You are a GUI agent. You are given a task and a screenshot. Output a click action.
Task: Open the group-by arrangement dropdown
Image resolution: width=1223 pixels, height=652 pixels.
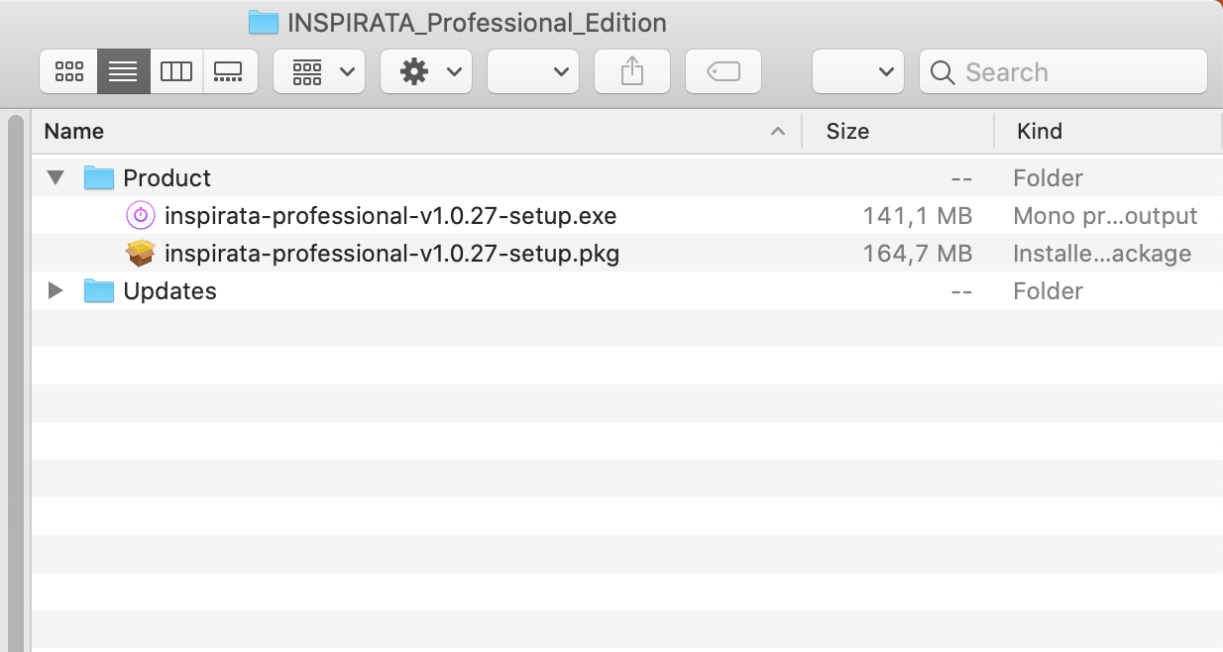[x=319, y=71]
